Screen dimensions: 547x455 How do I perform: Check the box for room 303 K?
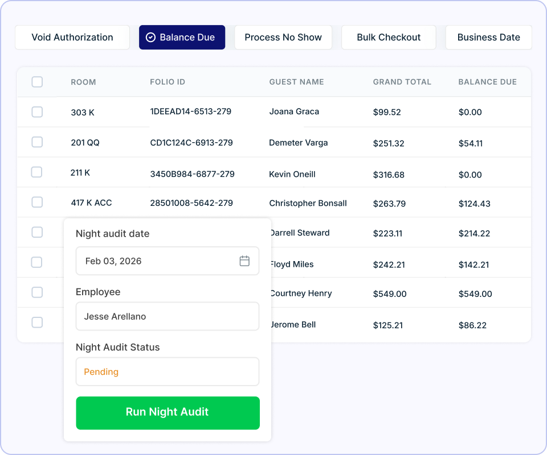point(37,111)
